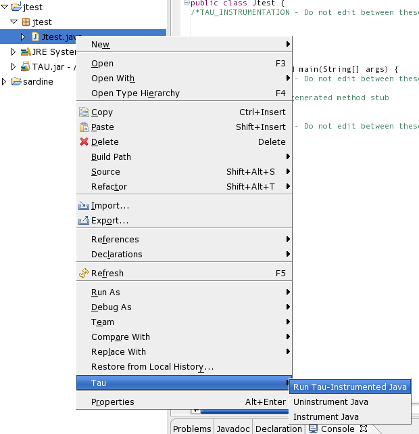Viewport: 419px width, 434px height.
Task: Switch to the Declaration tab
Action: point(278,429)
